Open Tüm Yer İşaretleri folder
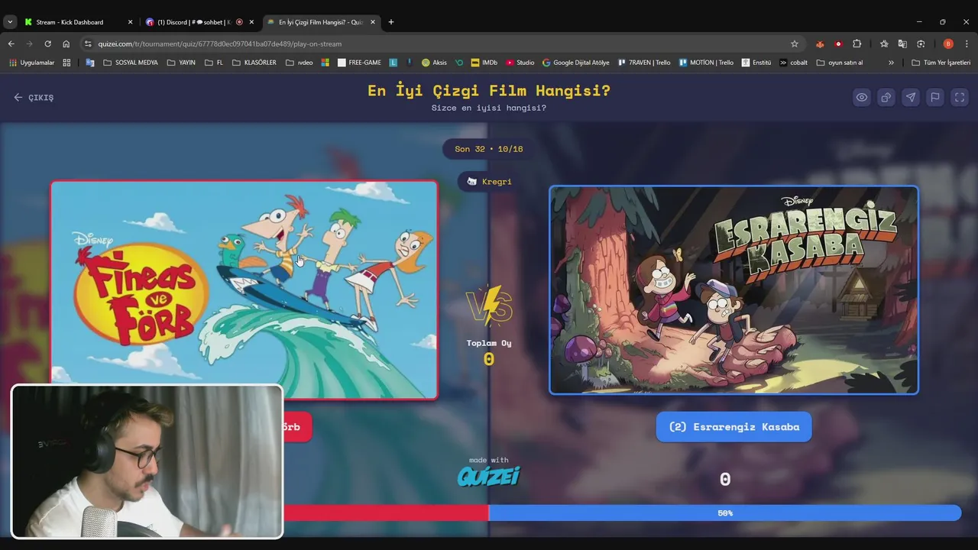Image resolution: width=978 pixels, height=550 pixels. pyautogui.click(x=941, y=63)
